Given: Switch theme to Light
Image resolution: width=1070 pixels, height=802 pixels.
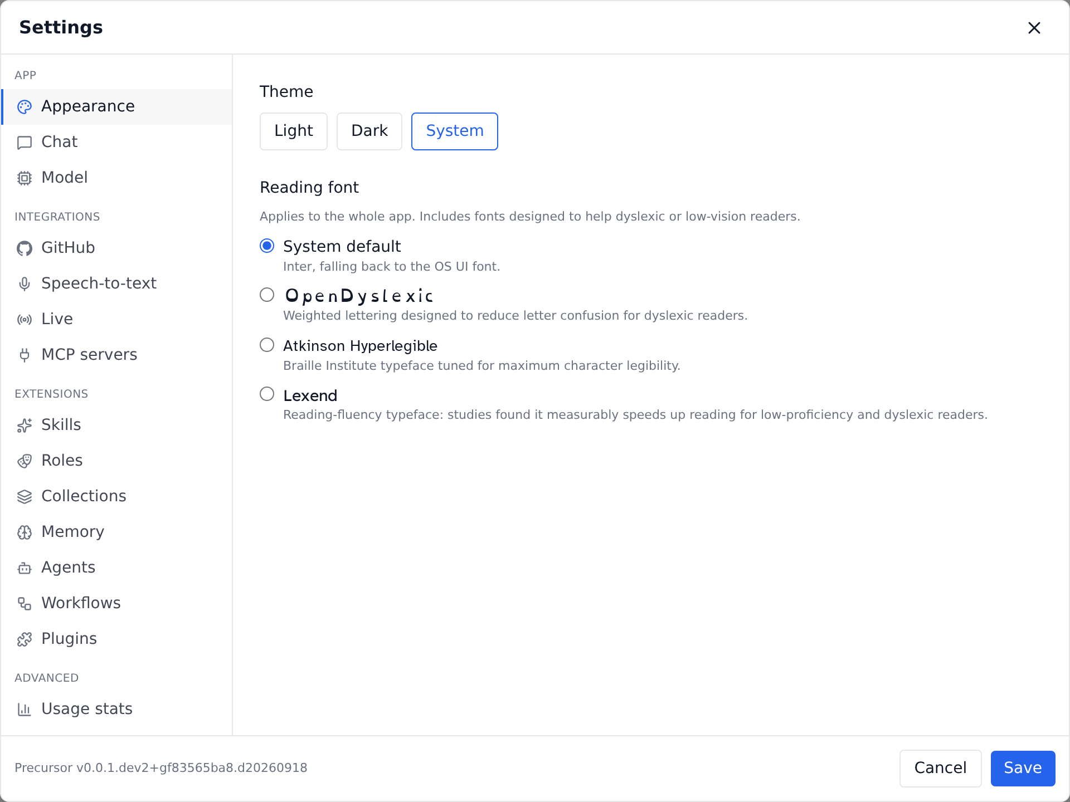Looking at the screenshot, I should (294, 131).
